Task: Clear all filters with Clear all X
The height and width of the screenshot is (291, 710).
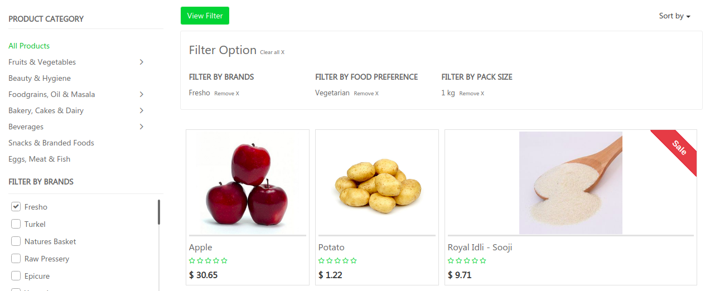Action: point(272,52)
